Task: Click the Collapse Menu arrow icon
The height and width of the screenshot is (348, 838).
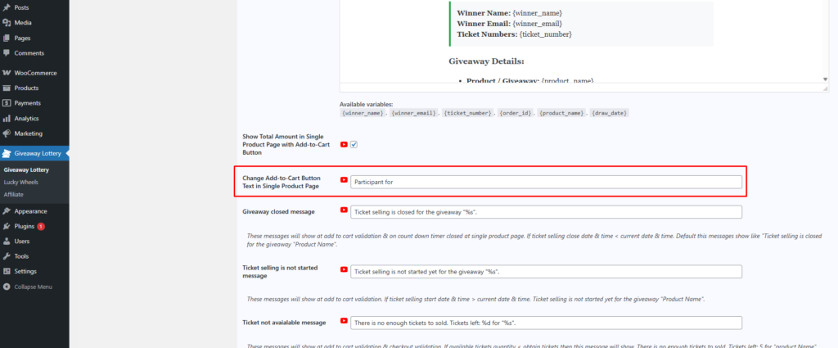Action: point(7,287)
